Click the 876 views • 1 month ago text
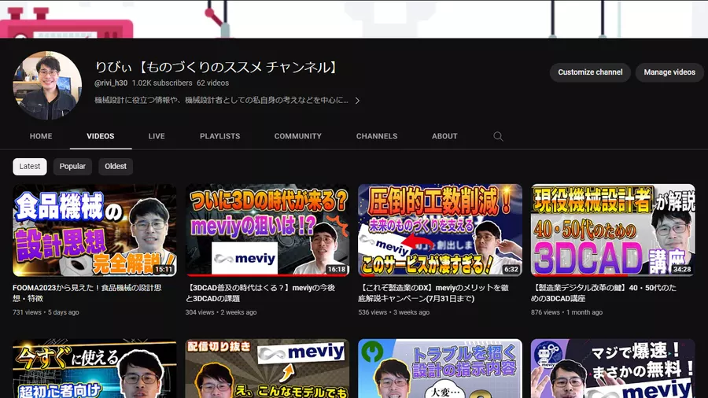 coord(566,312)
